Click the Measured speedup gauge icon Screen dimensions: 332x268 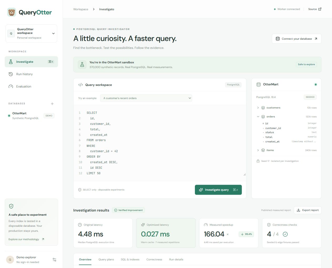[x=206, y=225]
